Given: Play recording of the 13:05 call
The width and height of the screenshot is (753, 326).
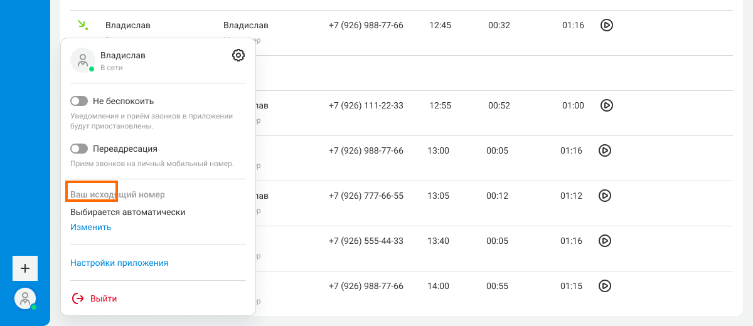Looking at the screenshot, I should 605,196.
